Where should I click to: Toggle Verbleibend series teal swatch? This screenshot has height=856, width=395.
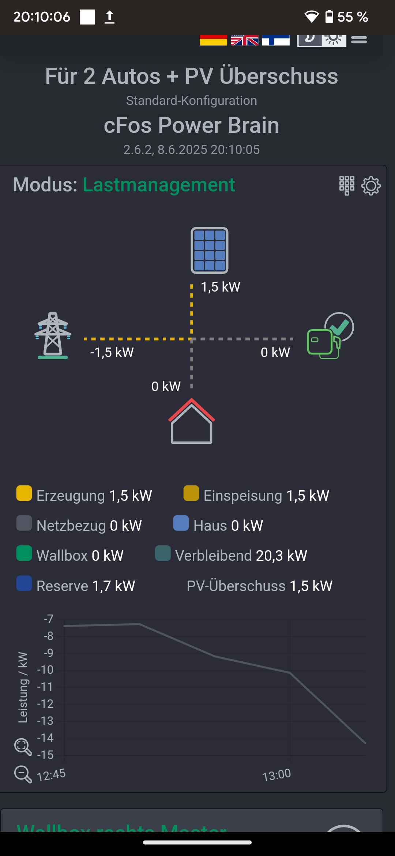(163, 553)
